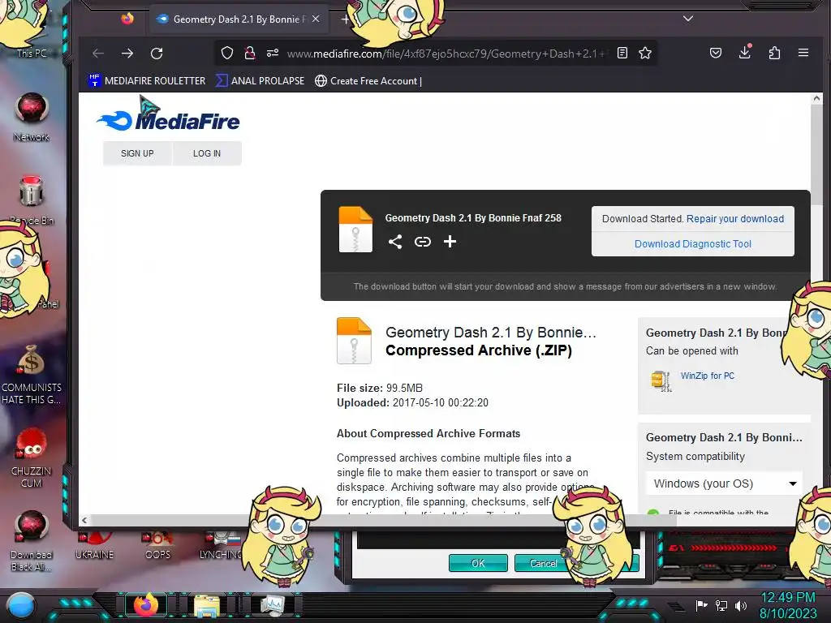Select the OOPS desktop shortcut
Viewport: 831px width, 623px height.
click(x=157, y=546)
